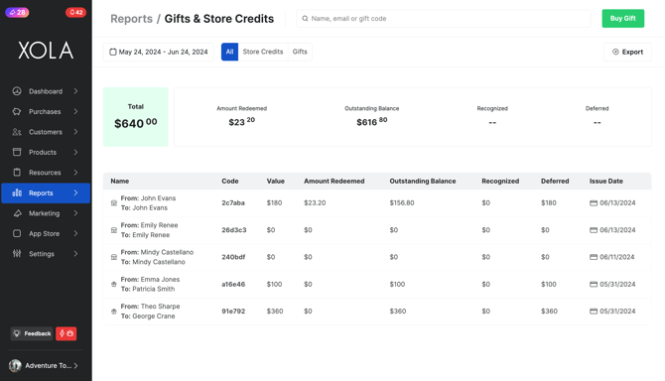Screen dimensions: 665x381
Task: Expand the Settings menu chevron
Action: pos(75,253)
